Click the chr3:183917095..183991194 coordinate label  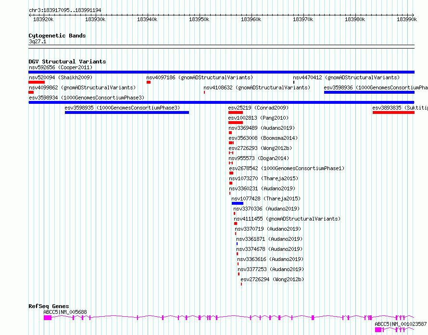pyautogui.click(x=65, y=10)
